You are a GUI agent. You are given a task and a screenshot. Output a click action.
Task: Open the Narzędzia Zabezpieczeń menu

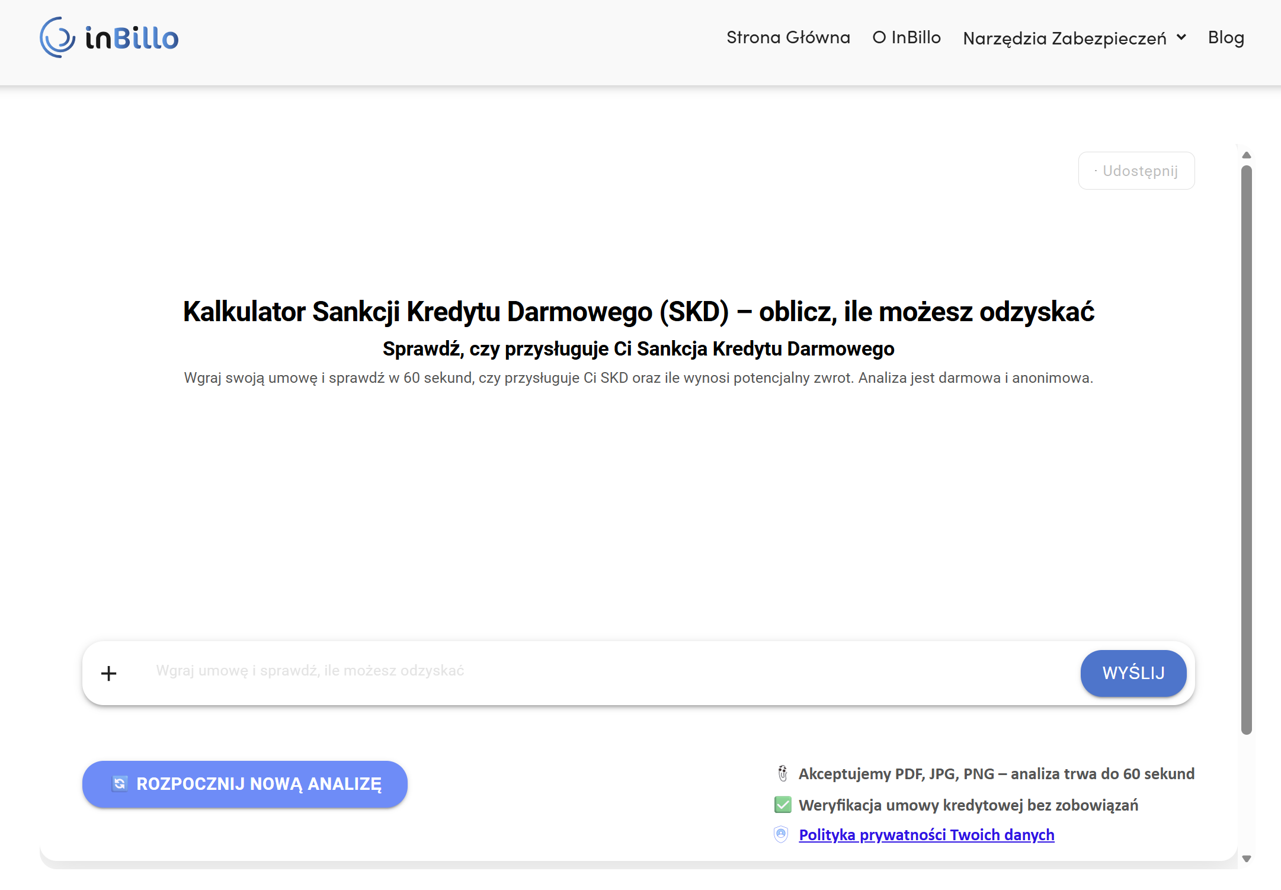click(1064, 38)
